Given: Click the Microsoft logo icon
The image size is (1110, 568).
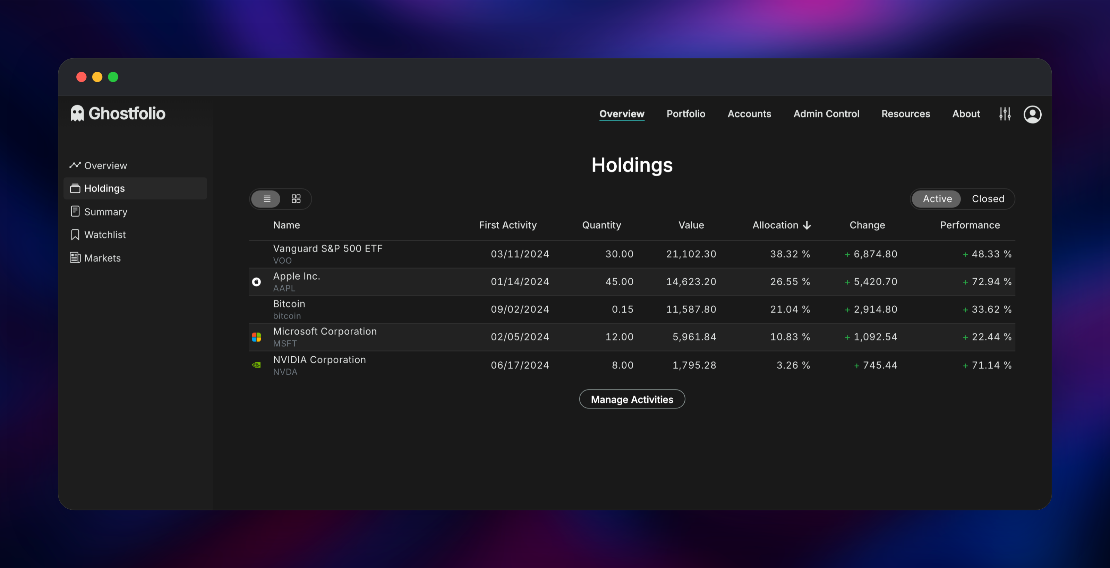Looking at the screenshot, I should coord(256,337).
